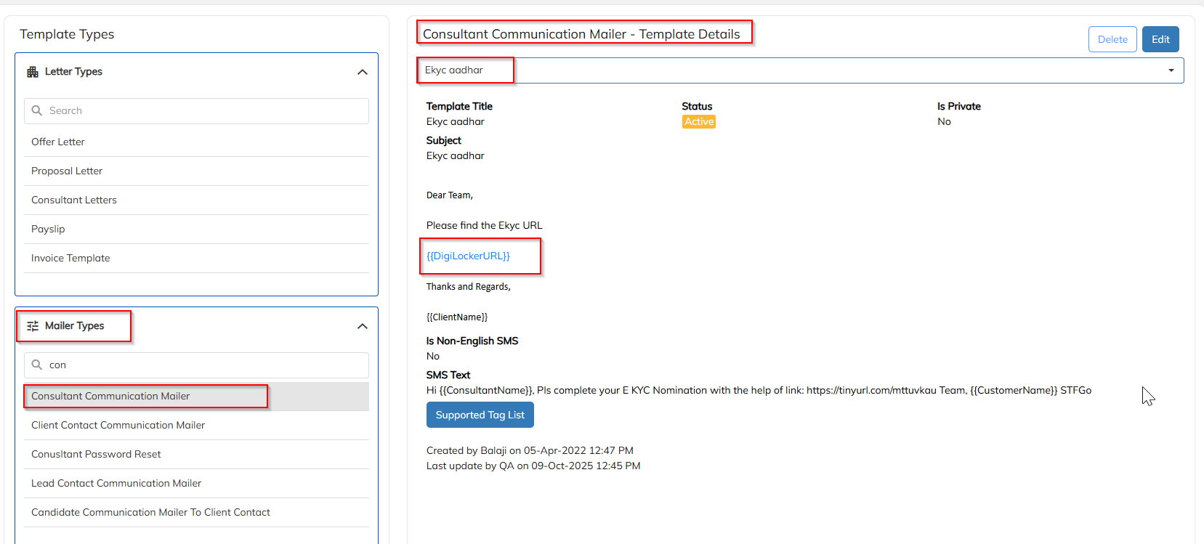Viewport: 1204px width, 544px height.
Task: Focus the Letter Types search field
Action: tap(196, 111)
